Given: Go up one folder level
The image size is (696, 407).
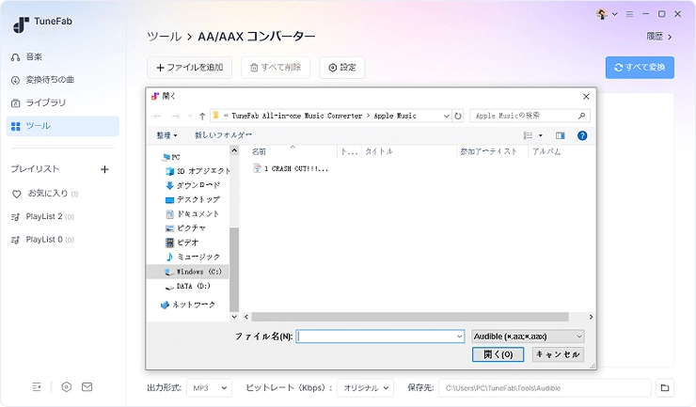Looking at the screenshot, I should click(x=202, y=116).
